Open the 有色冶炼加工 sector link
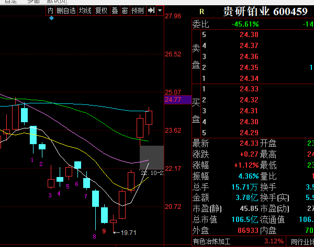 tap(211, 242)
